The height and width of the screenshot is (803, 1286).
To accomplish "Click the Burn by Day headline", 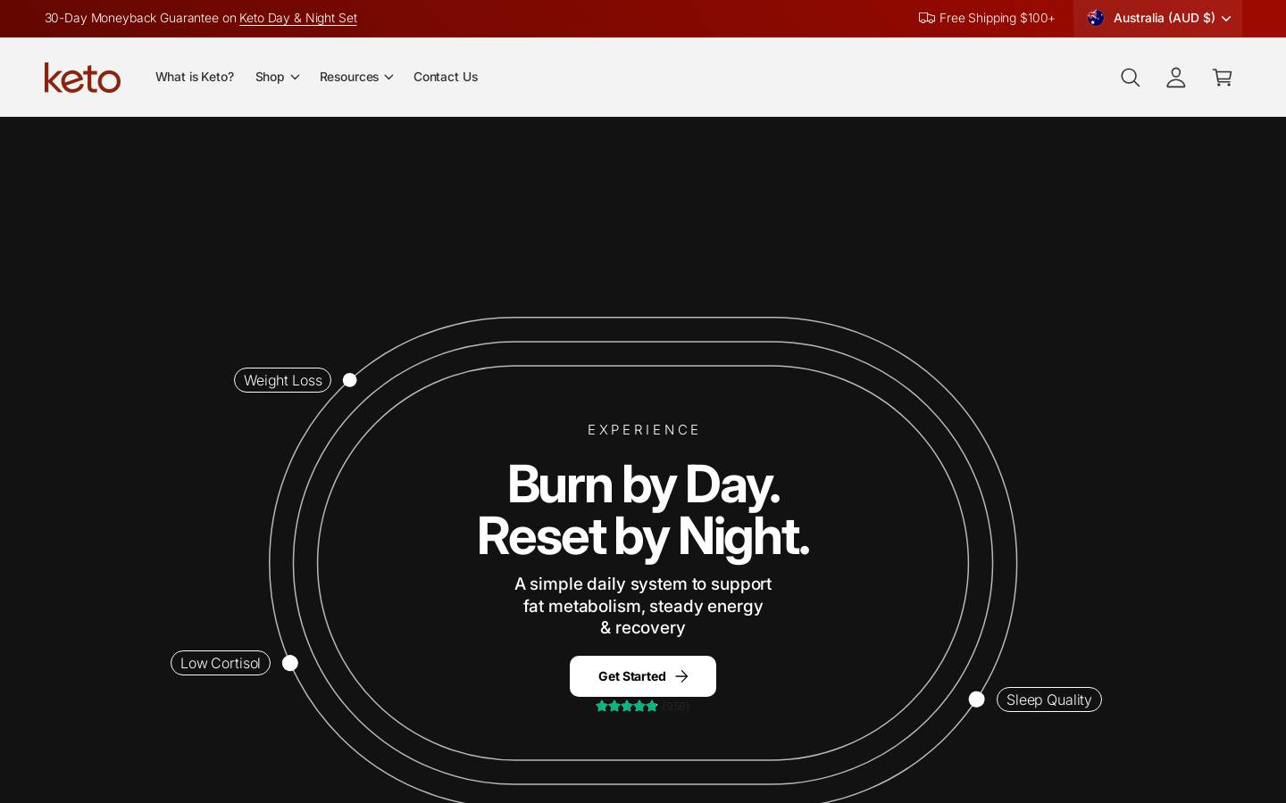I will point(643,484).
